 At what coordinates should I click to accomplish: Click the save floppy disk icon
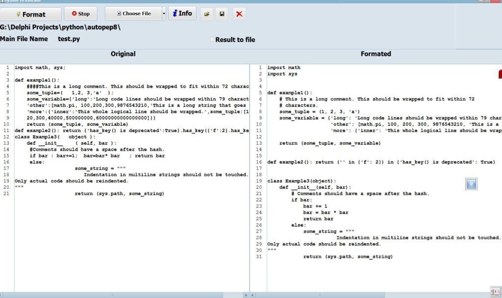click(222, 14)
